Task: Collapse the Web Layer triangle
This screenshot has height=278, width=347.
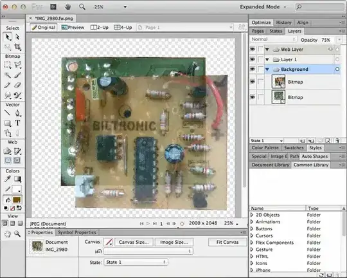Action: [267, 50]
